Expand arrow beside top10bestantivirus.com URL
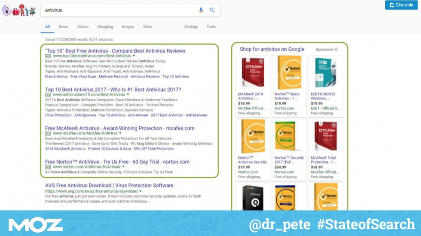 [x=134, y=56]
